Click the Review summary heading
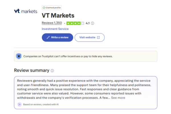This screenshot has height=114, width=171. (31, 70)
